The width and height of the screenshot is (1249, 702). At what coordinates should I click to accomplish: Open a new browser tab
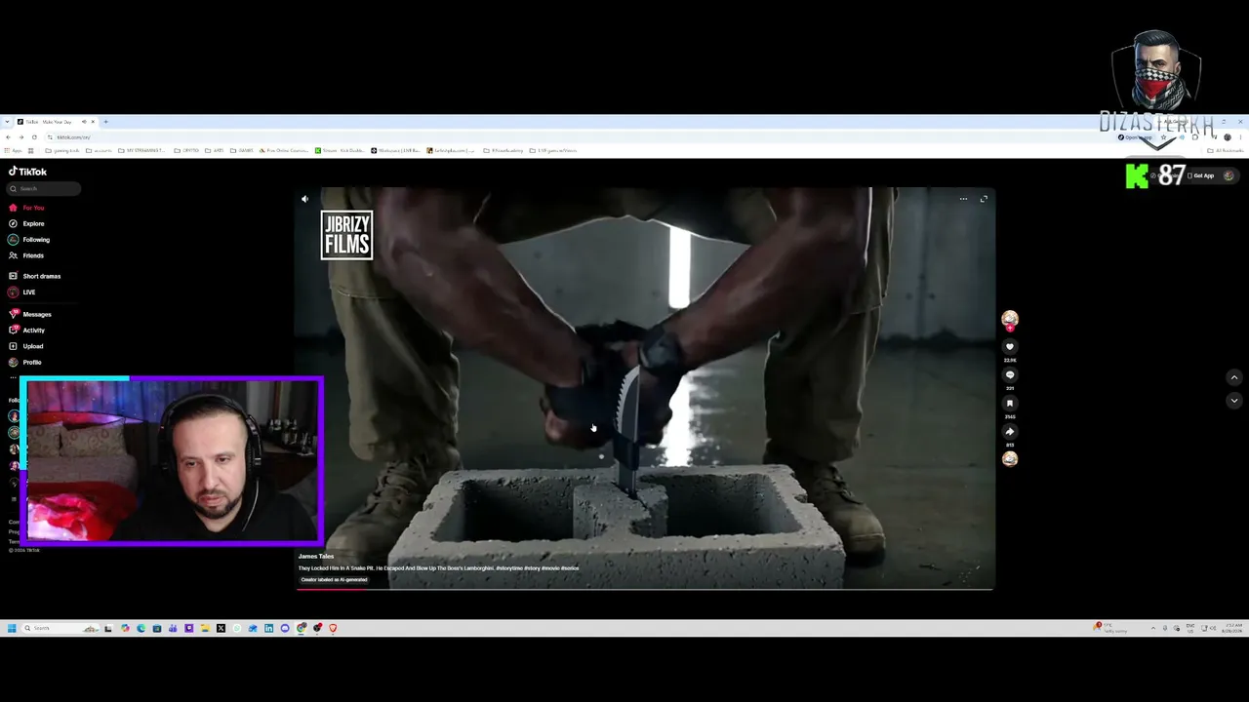[x=106, y=122]
